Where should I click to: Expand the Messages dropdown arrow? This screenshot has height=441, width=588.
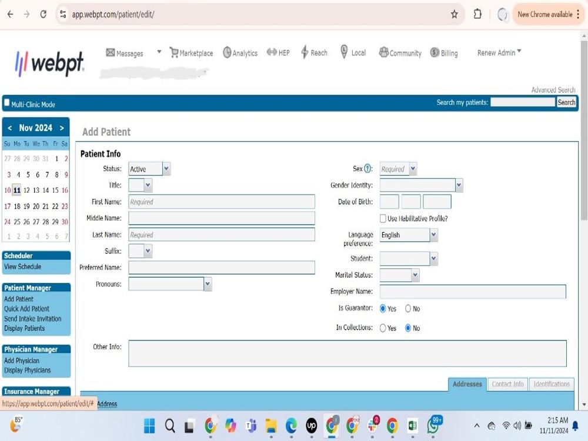[x=159, y=52]
